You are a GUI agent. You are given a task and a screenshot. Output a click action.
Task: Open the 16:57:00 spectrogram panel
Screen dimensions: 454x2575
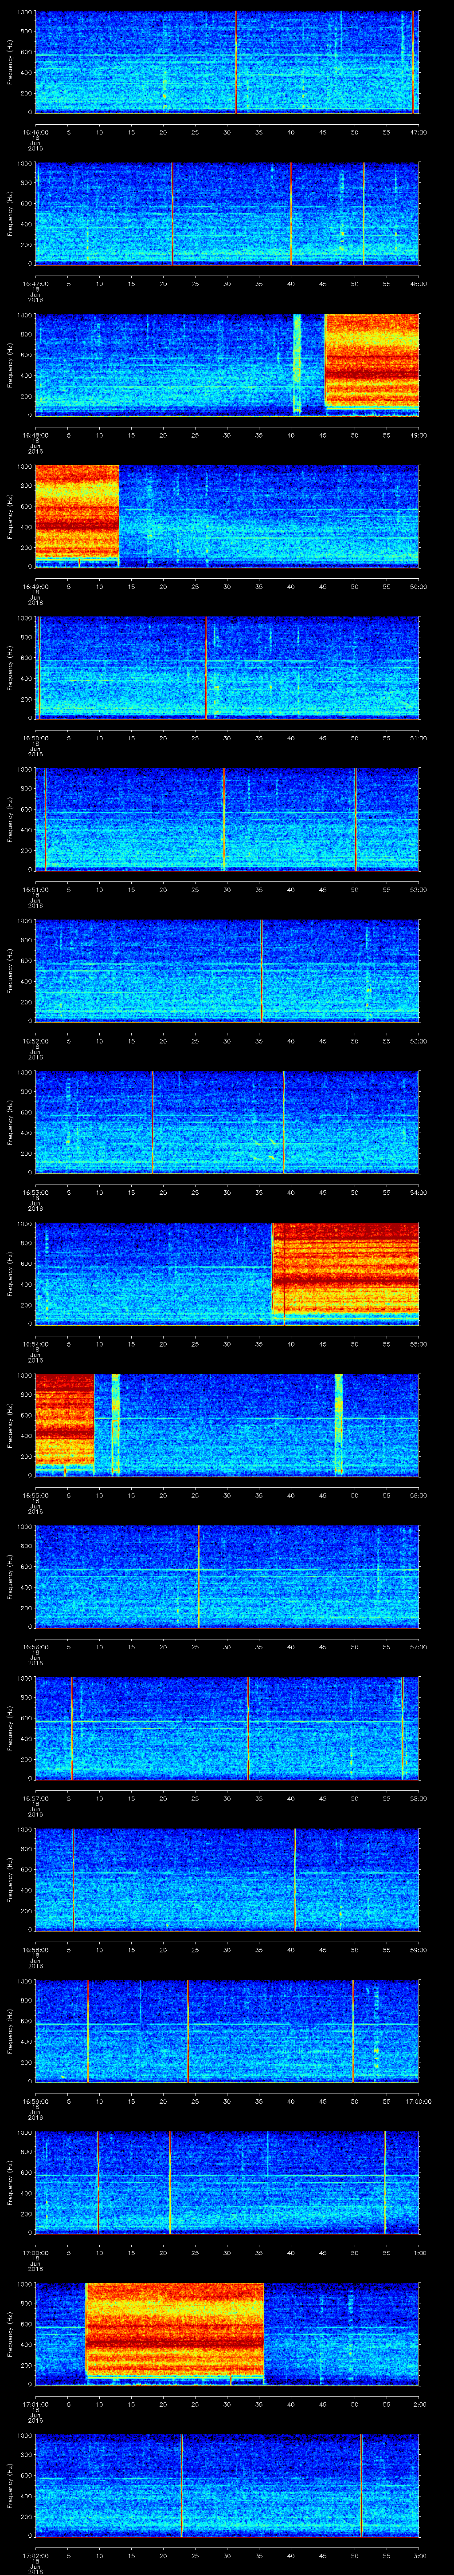[x=227, y=1728]
